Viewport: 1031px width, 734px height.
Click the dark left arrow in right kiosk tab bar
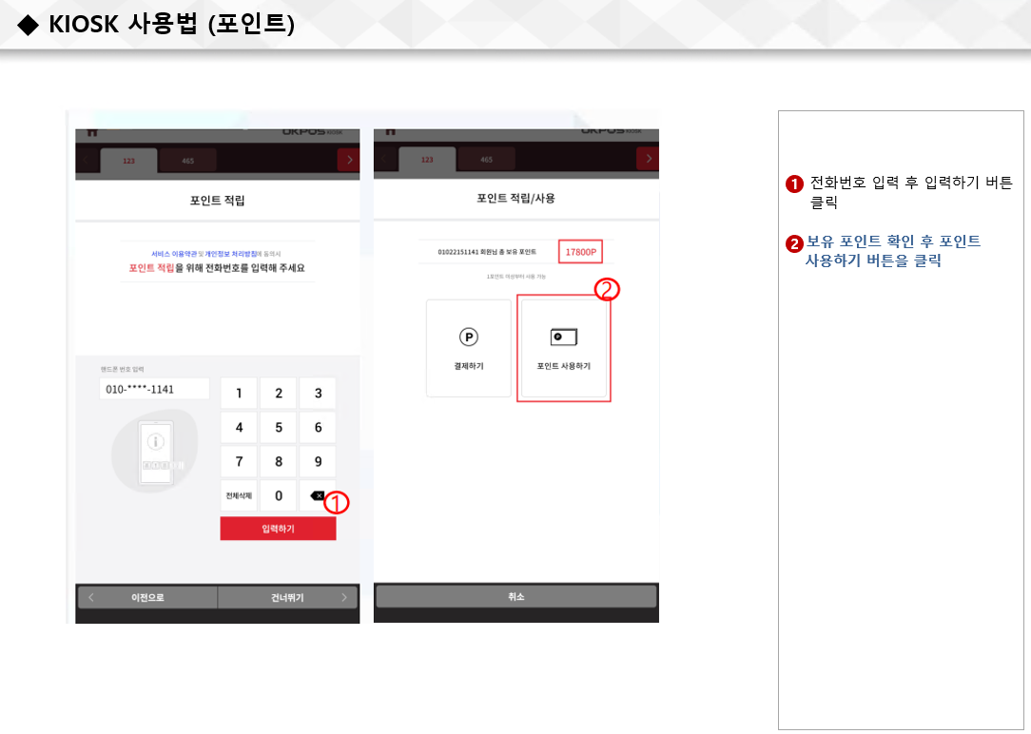pos(384,159)
